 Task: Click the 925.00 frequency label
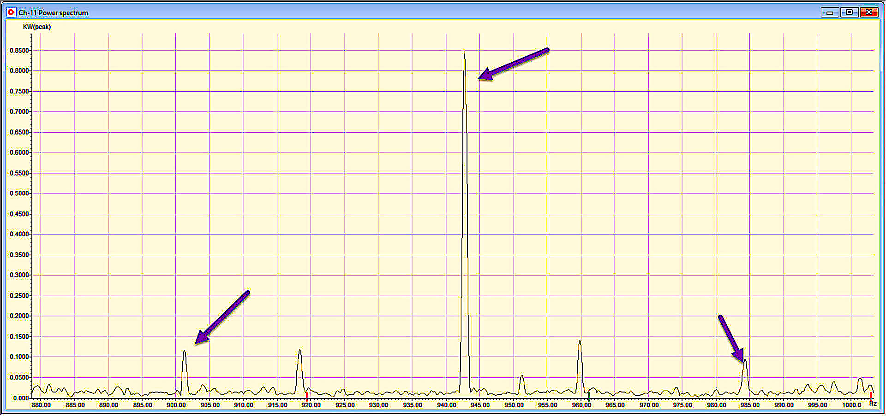(x=345, y=405)
